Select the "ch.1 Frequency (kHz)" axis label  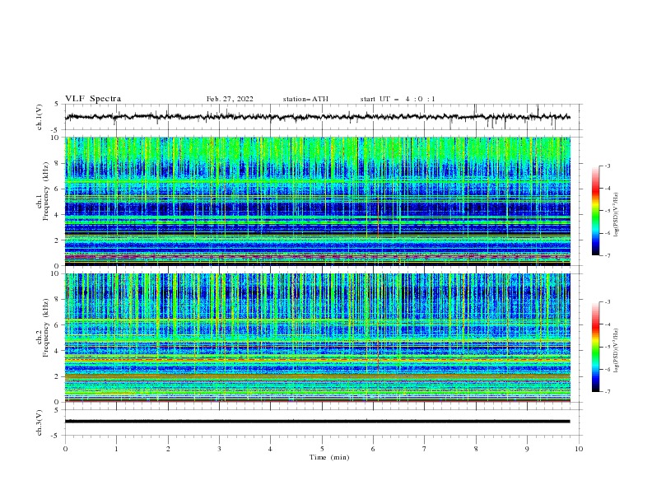pos(43,190)
